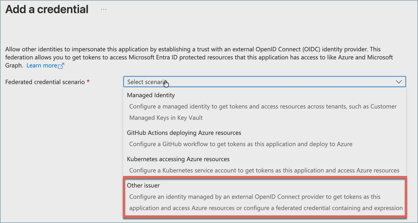Click the highlighted Other issuer red outline area

tap(264, 197)
